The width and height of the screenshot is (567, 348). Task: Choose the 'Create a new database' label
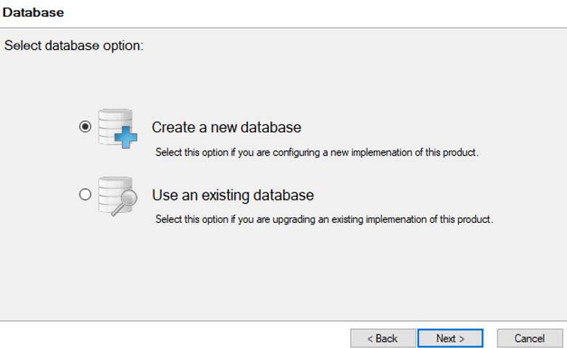(x=226, y=127)
